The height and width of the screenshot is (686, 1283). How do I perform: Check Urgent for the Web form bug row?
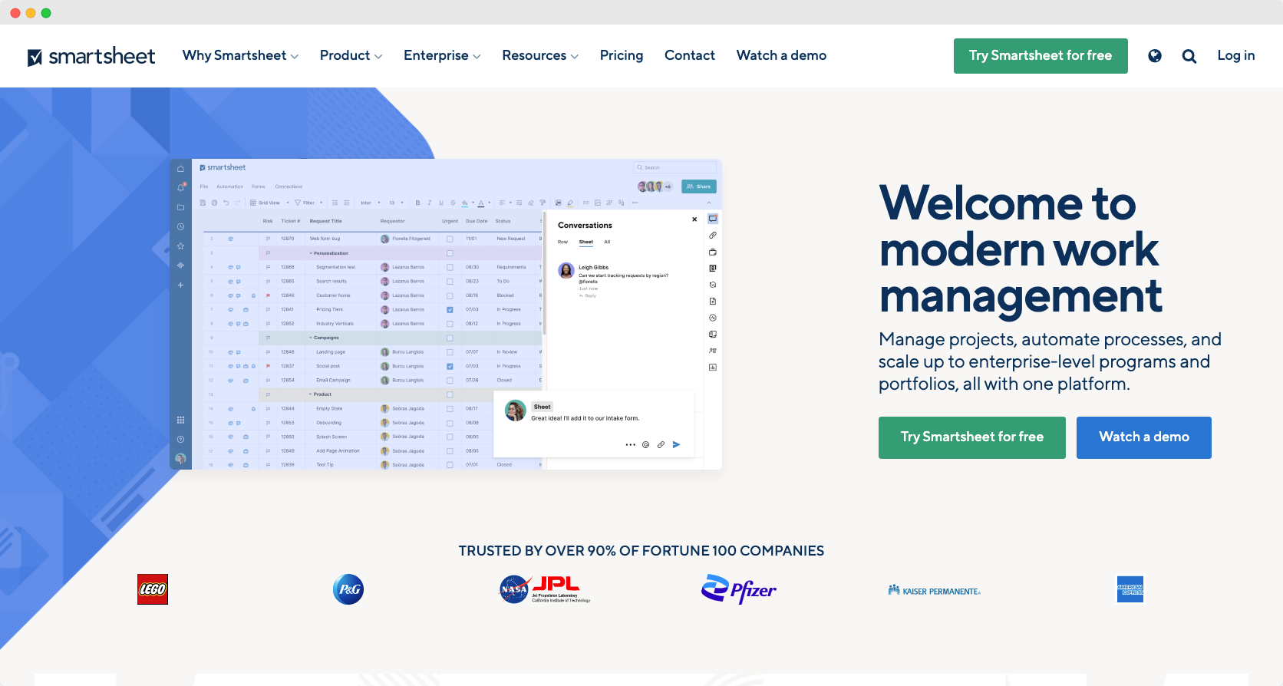(450, 239)
